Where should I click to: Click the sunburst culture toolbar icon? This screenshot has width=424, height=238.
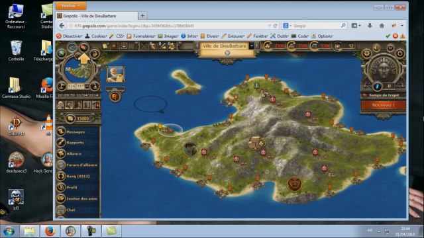click(124, 46)
